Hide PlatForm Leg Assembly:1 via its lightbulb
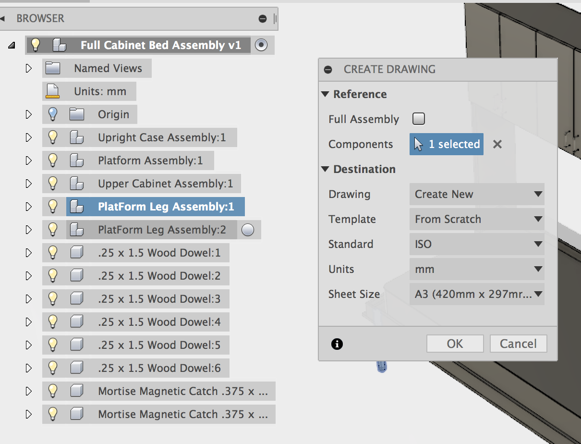 pyautogui.click(x=52, y=206)
